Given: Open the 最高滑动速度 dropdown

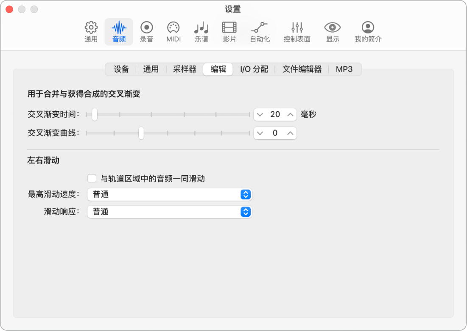Looking at the screenshot, I should pos(169,195).
